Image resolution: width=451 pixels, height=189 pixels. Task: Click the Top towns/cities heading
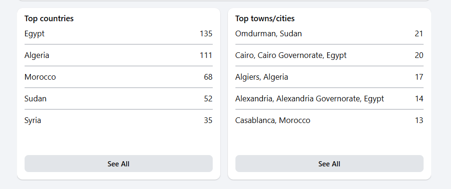265,19
